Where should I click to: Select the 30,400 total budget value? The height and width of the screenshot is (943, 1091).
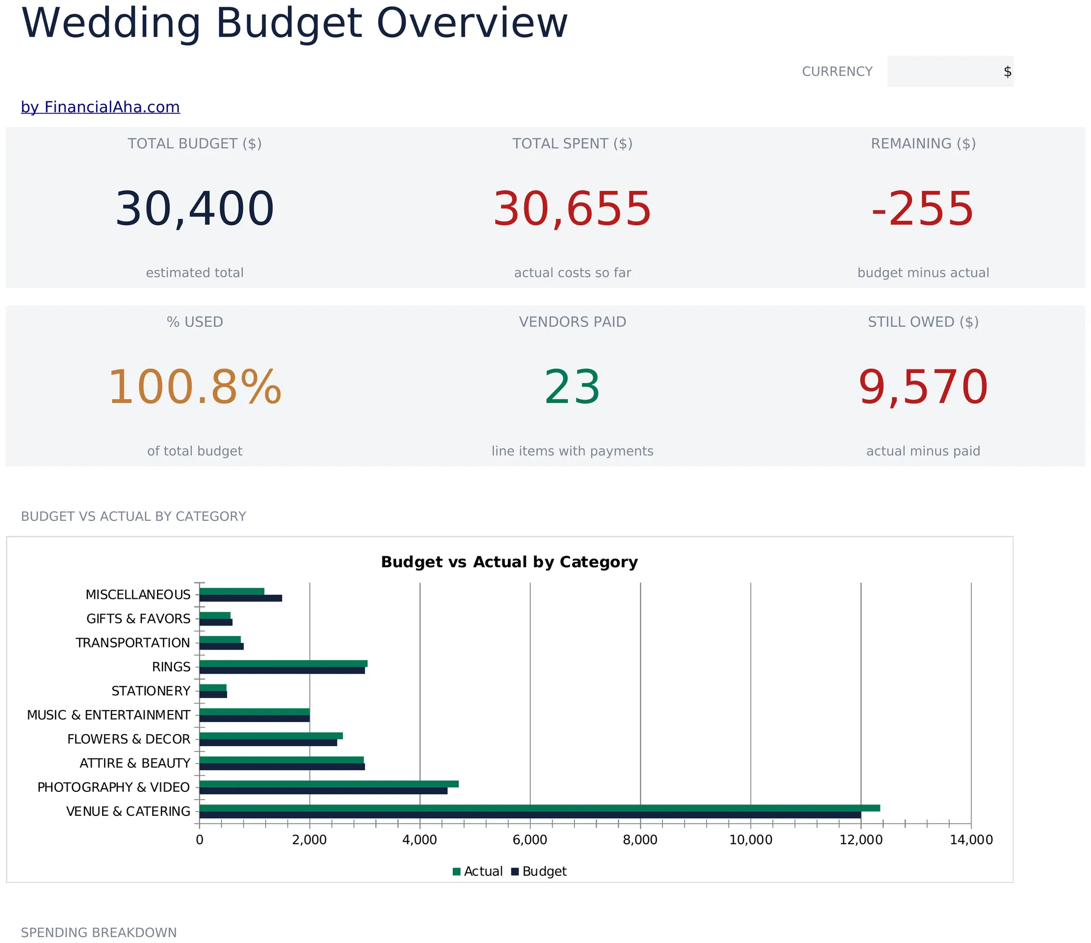tap(195, 209)
